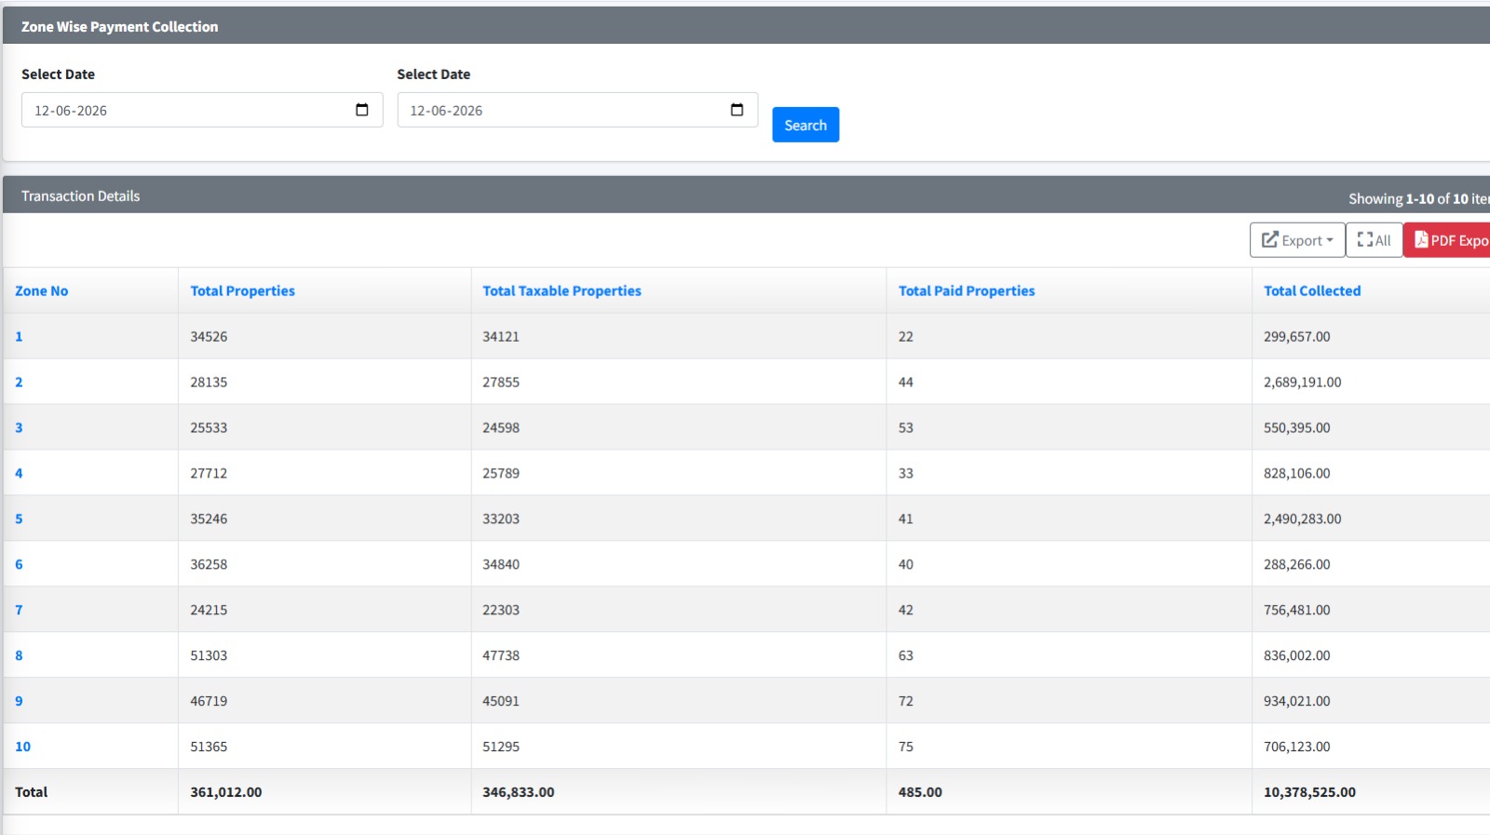Click the Transaction Details panel heading
This screenshot has width=1490, height=835.
(80, 195)
